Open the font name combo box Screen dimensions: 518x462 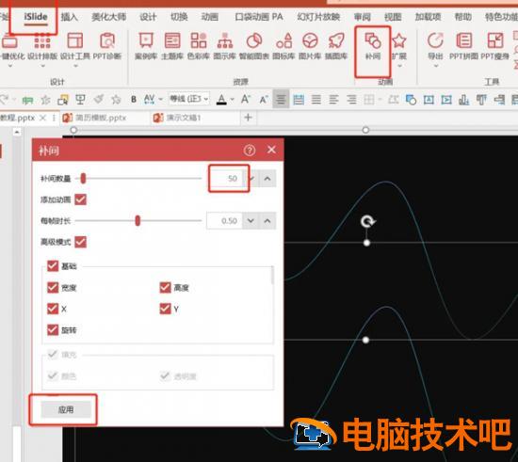(x=189, y=99)
